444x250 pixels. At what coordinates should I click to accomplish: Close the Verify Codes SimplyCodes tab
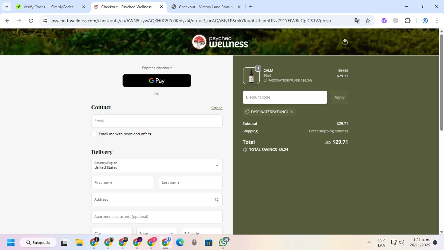pos(83,7)
